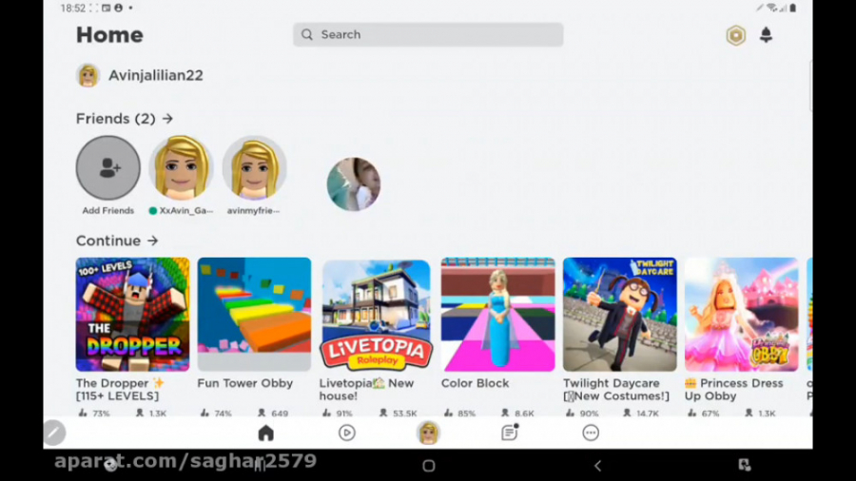Viewport: 856px width, 481px height.
Task: Click Twilight Daycare 14.7K players
Action: 641,414
